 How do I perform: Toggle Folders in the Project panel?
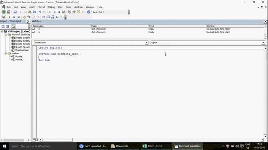point(13,27)
